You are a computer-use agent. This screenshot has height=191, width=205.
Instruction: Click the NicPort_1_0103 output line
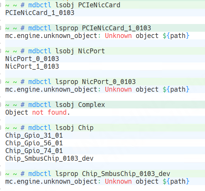tap(32, 67)
